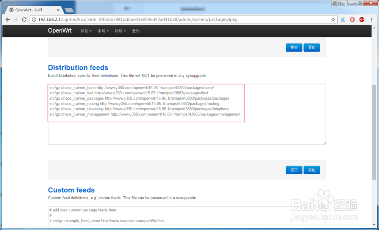The image size is (379, 230).
Task: Click the chaos_calmer_management feed line
Action: click(145, 114)
